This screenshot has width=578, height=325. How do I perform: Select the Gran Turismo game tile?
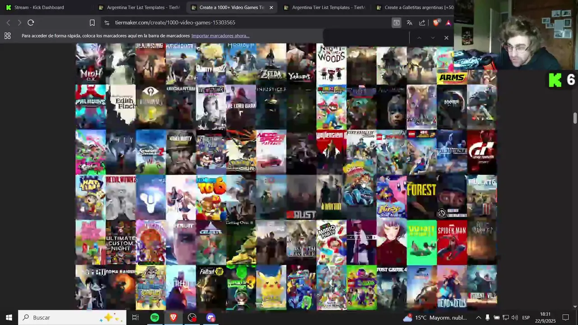point(482,152)
